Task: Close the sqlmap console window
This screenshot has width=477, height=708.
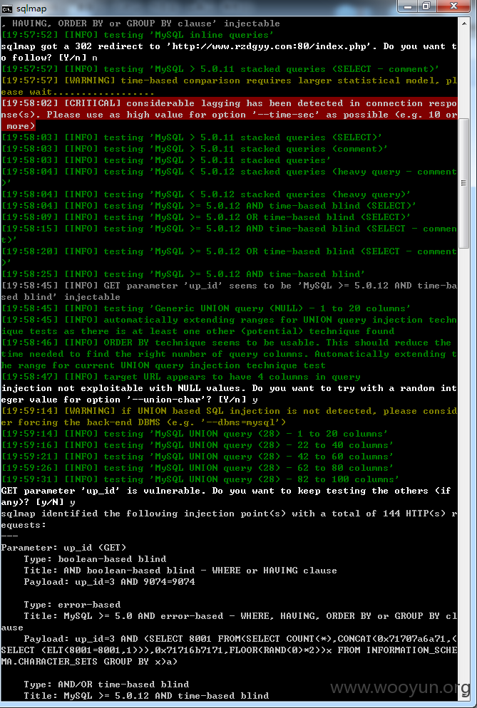Action: (453, 6)
